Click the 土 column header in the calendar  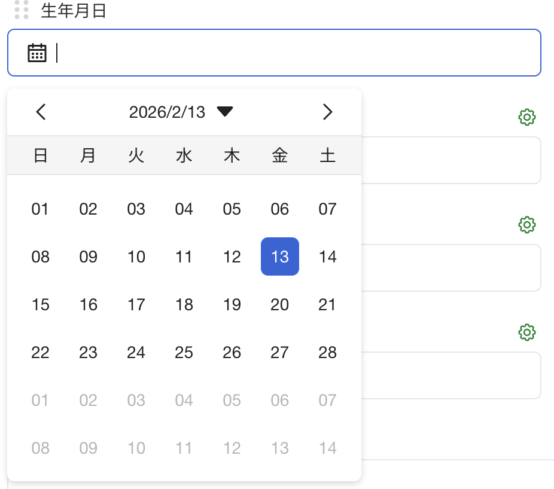tap(327, 155)
